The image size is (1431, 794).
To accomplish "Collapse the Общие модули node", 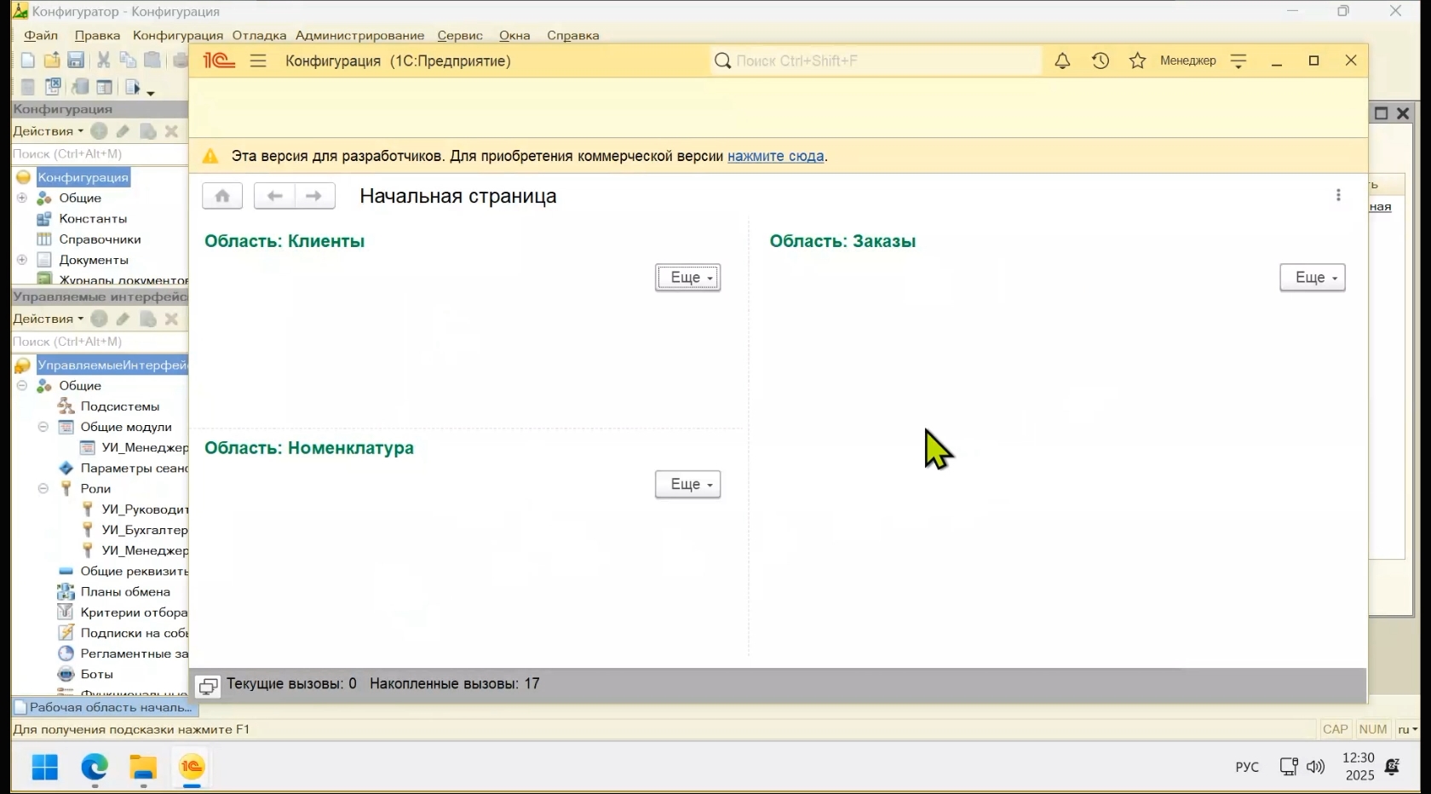I will [x=43, y=427].
